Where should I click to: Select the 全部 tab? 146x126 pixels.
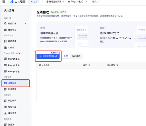point(66,56)
